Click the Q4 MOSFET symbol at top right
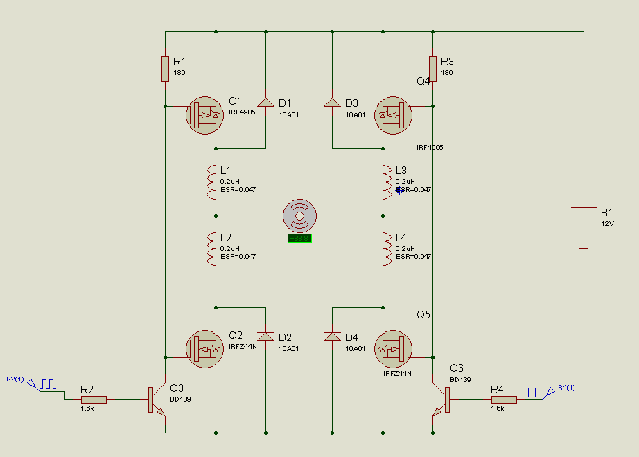 coord(393,115)
